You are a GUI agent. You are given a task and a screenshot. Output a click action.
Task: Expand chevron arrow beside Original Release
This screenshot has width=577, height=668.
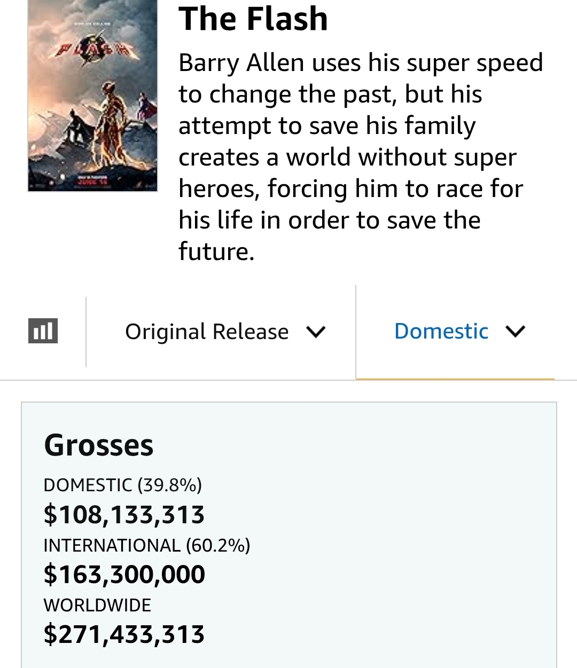click(x=316, y=332)
